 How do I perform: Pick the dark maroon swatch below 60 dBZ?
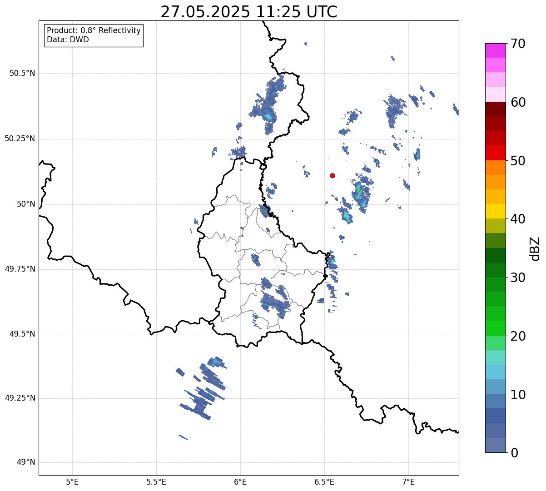pyautogui.click(x=495, y=109)
